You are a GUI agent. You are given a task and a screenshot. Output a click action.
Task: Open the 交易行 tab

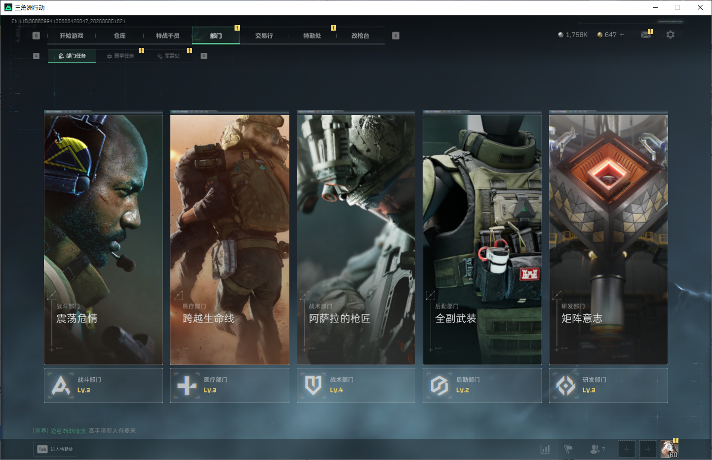pos(264,36)
